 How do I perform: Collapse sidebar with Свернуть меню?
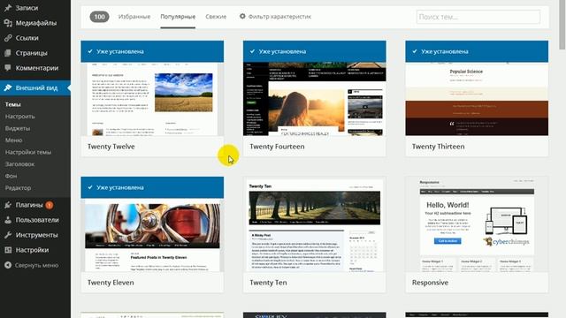click(x=35, y=265)
